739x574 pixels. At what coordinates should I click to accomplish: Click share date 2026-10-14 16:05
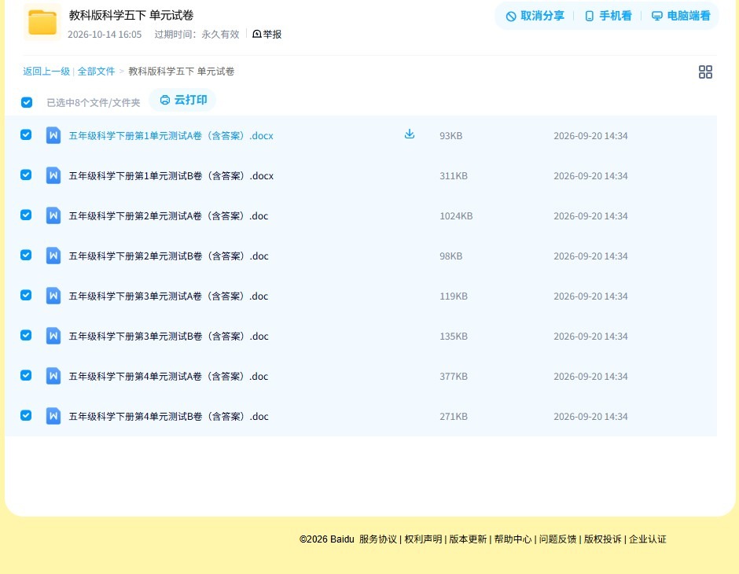[105, 35]
